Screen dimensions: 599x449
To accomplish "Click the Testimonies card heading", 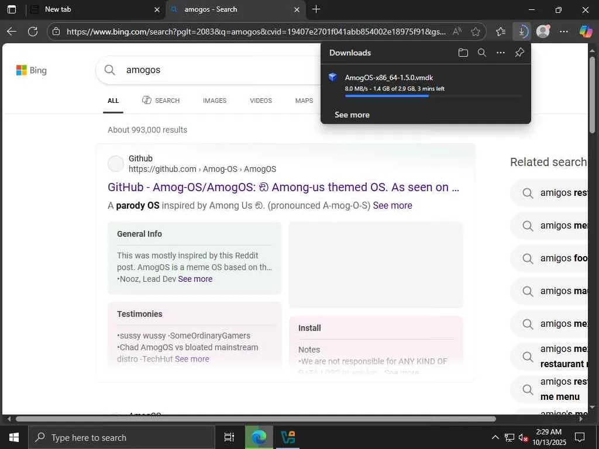I will point(139,314).
